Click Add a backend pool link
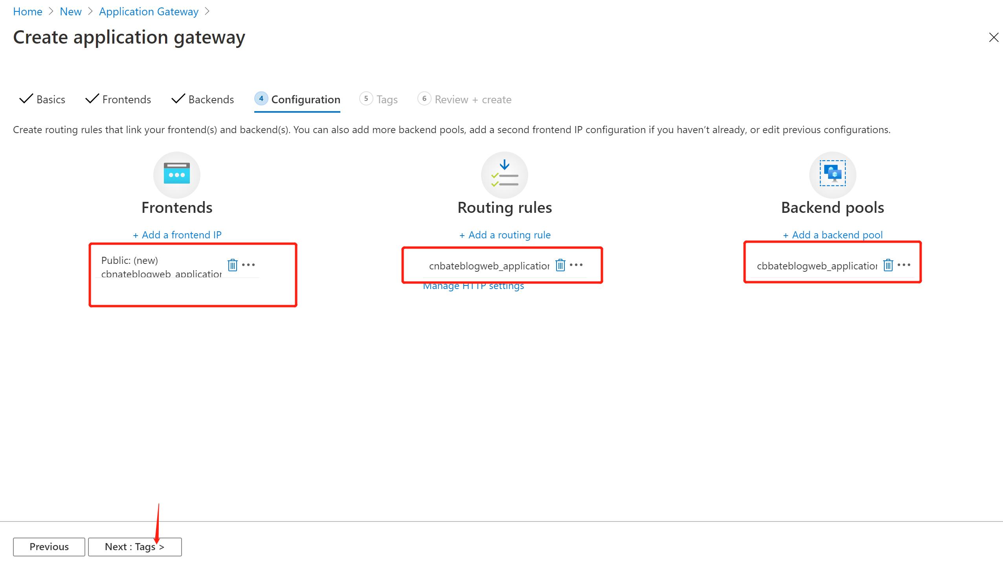This screenshot has width=1003, height=569. click(x=833, y=234)
